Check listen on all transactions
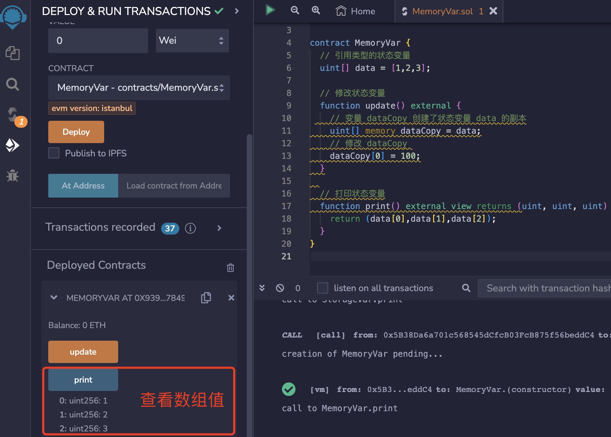This screenshot has width=611, height=437. click(322, 288)
